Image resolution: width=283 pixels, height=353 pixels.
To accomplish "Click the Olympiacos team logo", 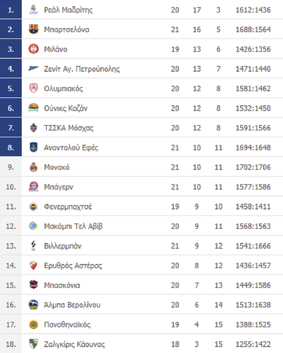I will (x=34, y=88).
